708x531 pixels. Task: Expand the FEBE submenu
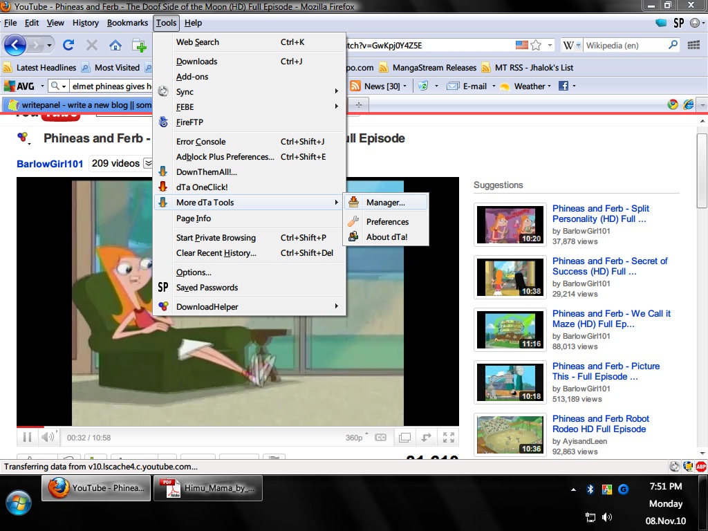point(250,107)
